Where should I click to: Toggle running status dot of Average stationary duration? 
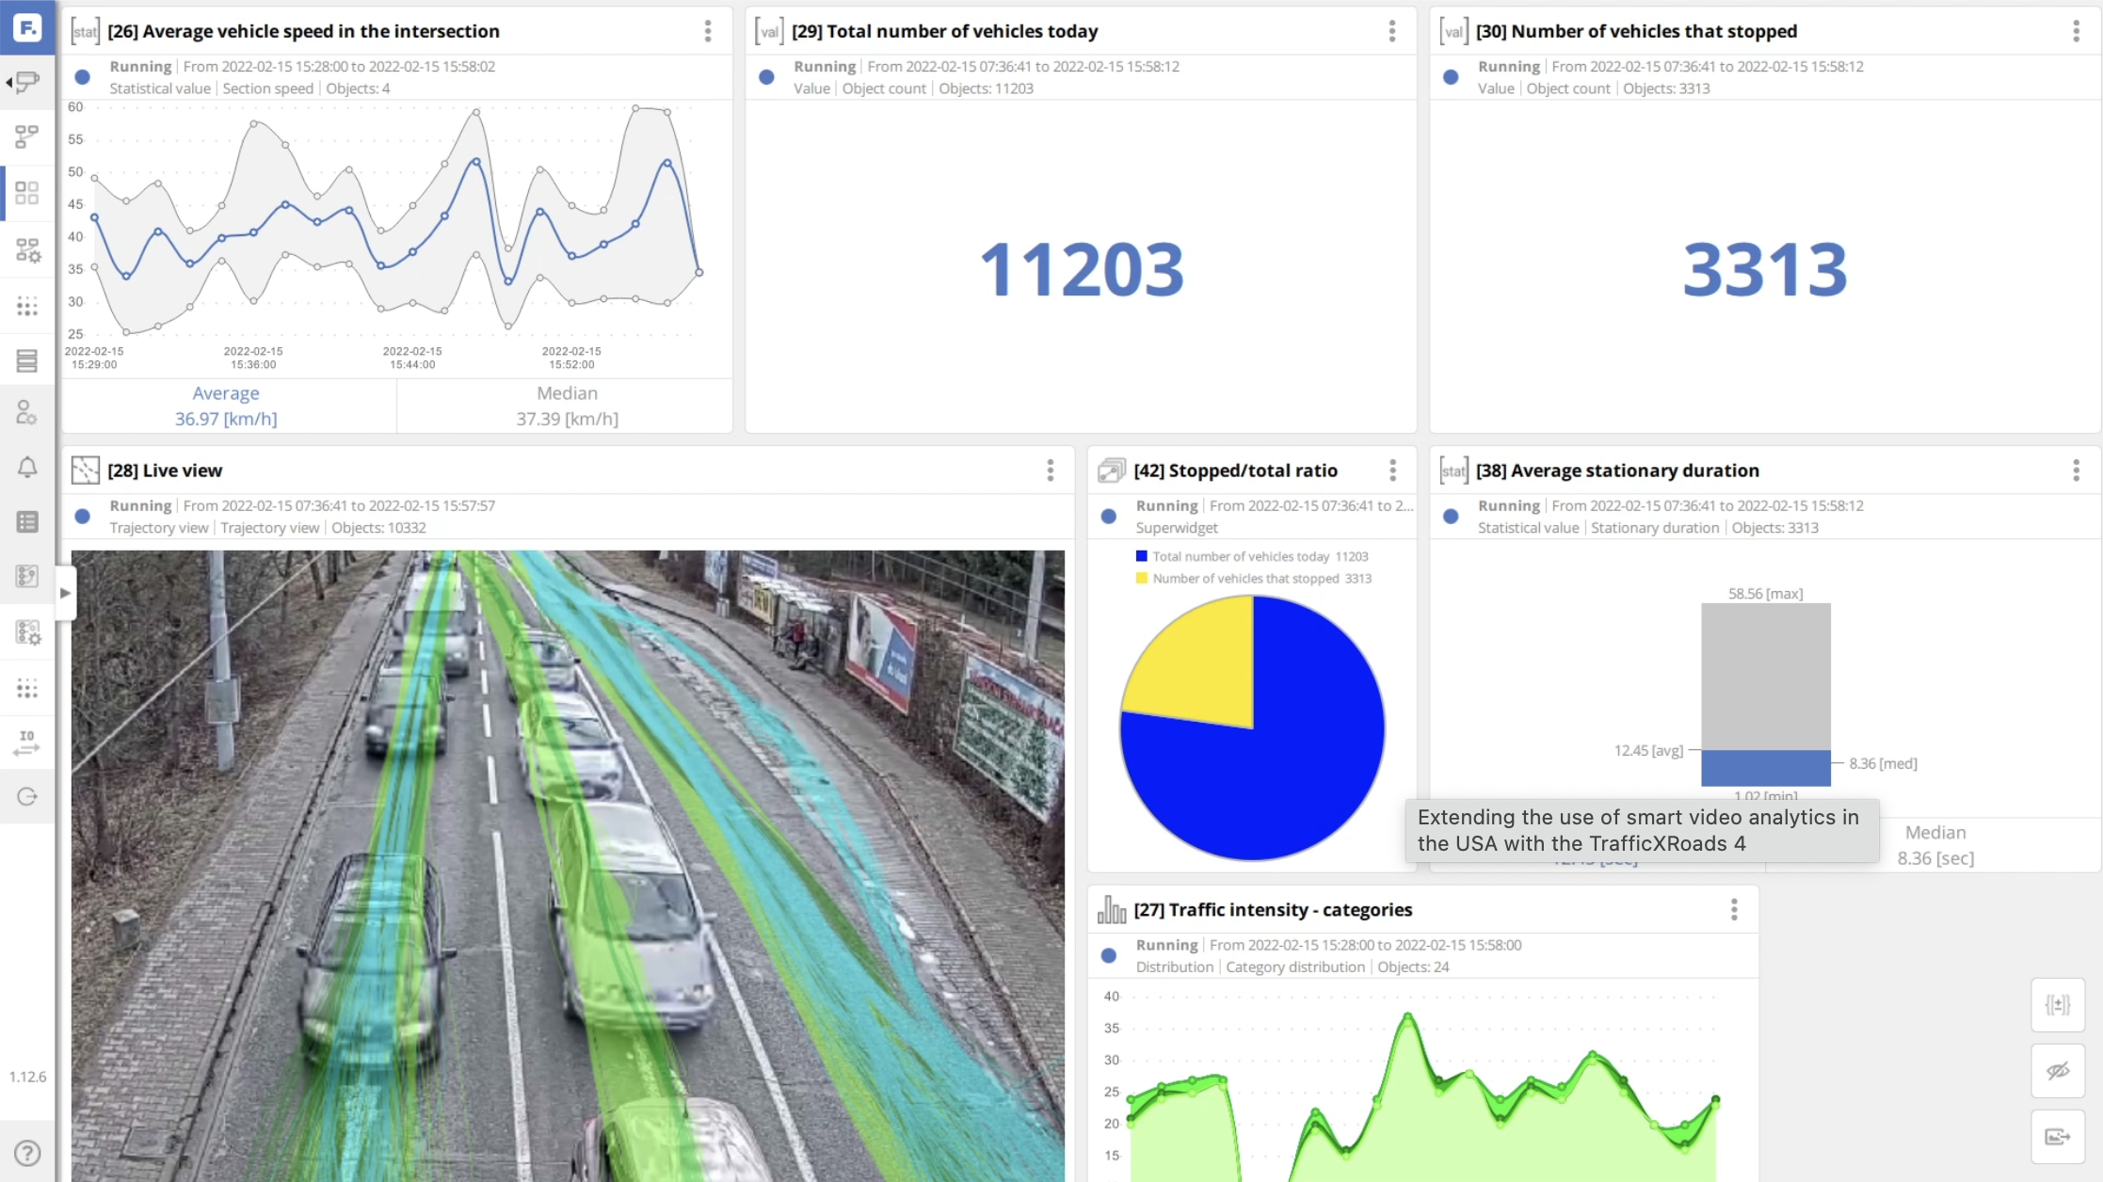[1452, 516]
